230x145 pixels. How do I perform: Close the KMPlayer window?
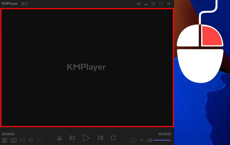point(168,4)
